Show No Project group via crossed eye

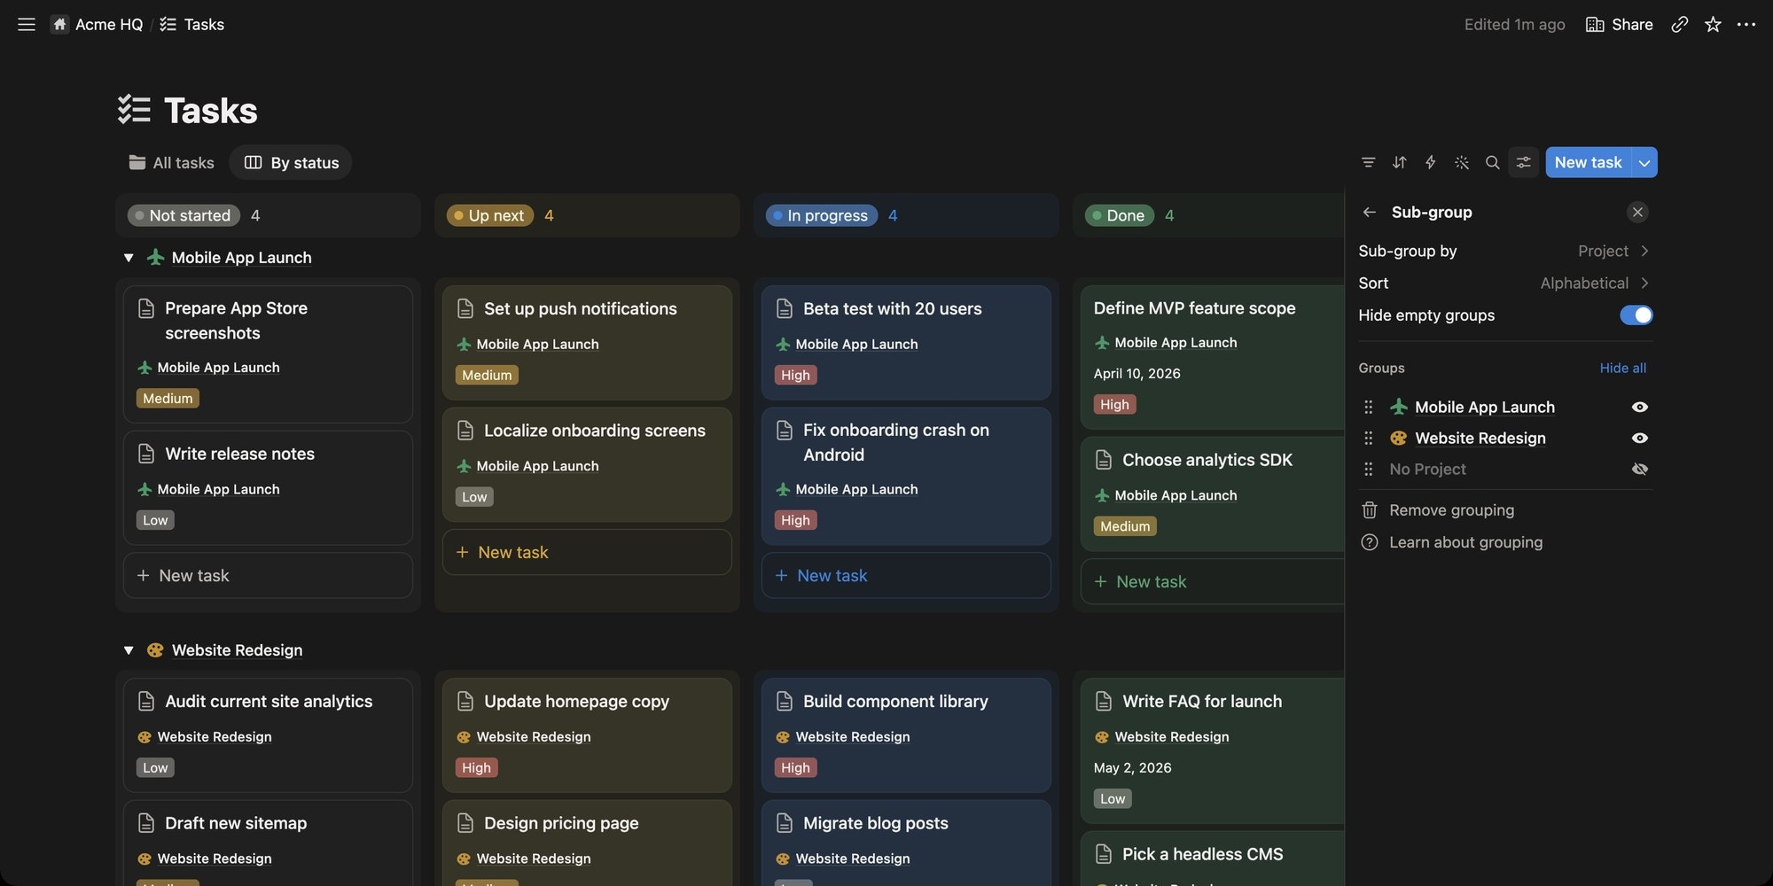pos(1639,469)
